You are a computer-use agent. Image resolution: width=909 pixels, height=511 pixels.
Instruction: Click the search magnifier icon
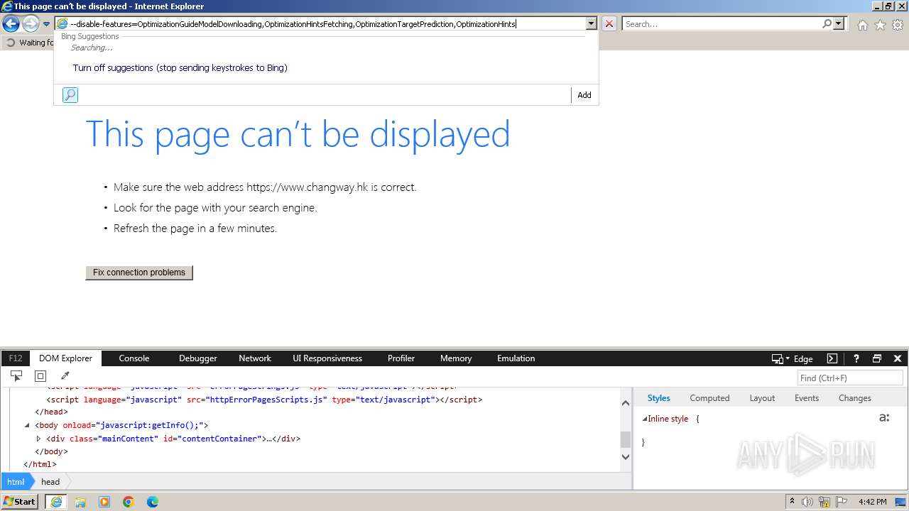[x=827, y=24]
